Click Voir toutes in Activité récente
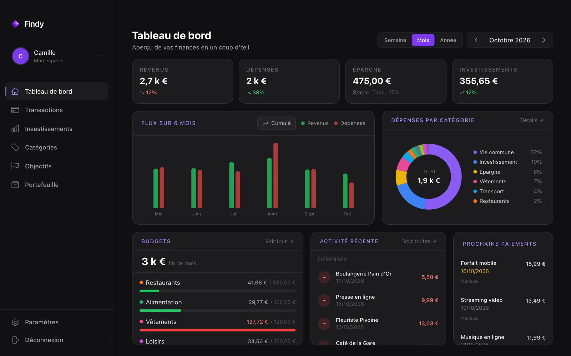The height and width of the screenshot is (356, 571). [420, 241]
